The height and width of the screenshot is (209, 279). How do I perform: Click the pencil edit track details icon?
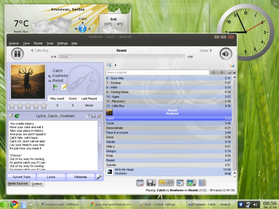(x=64, y=87)
